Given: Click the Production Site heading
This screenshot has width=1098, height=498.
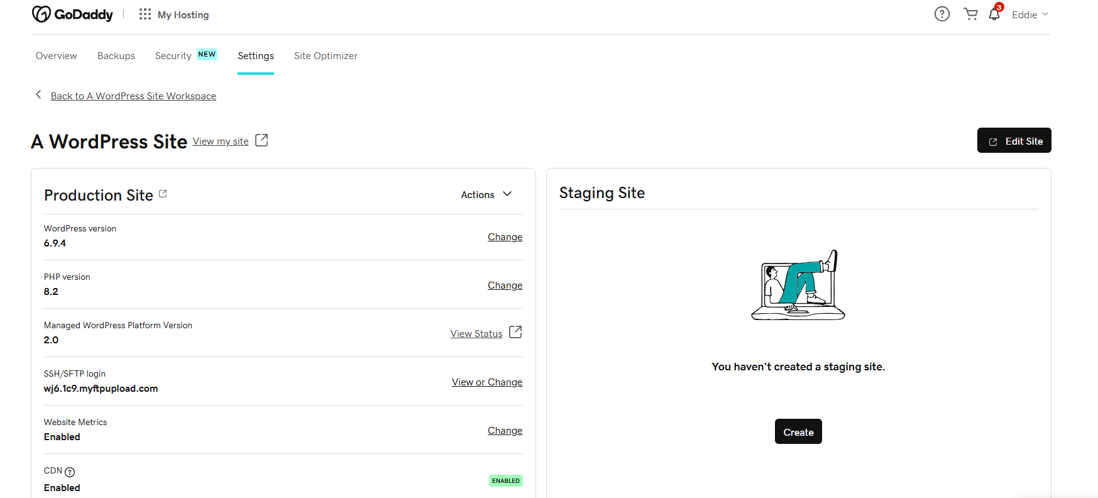Looking at the screenshot, I should (x=99, y=195).
